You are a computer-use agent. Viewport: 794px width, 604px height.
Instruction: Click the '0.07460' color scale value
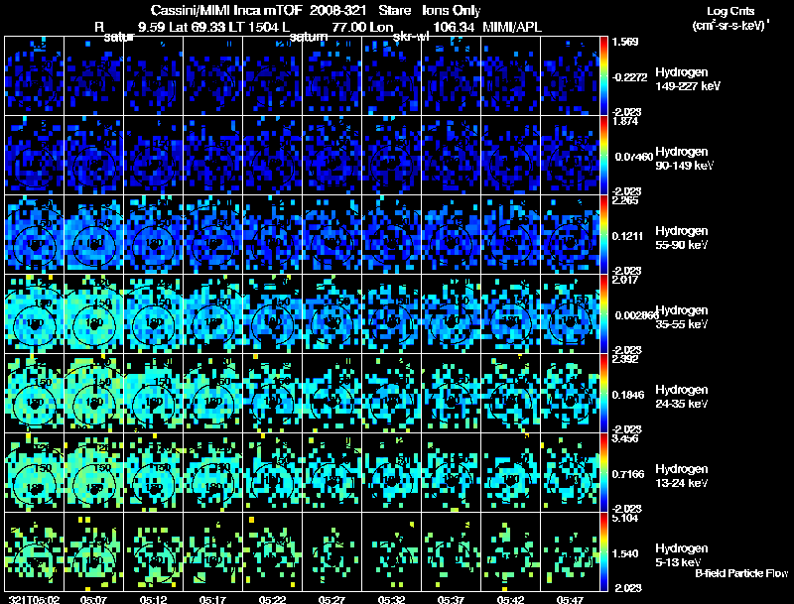(634, 157)
